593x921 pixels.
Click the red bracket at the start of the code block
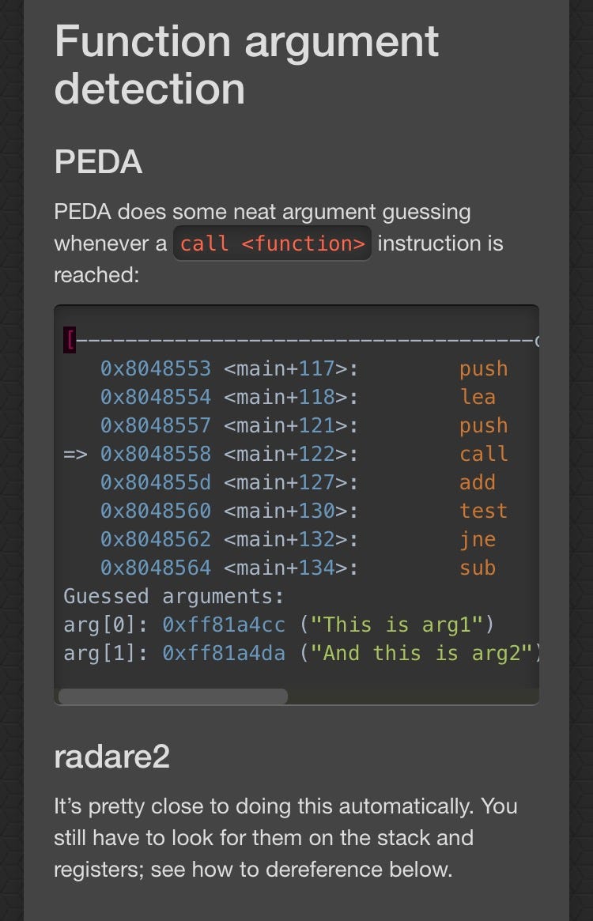pyautogui.click(x=70, y=341)
